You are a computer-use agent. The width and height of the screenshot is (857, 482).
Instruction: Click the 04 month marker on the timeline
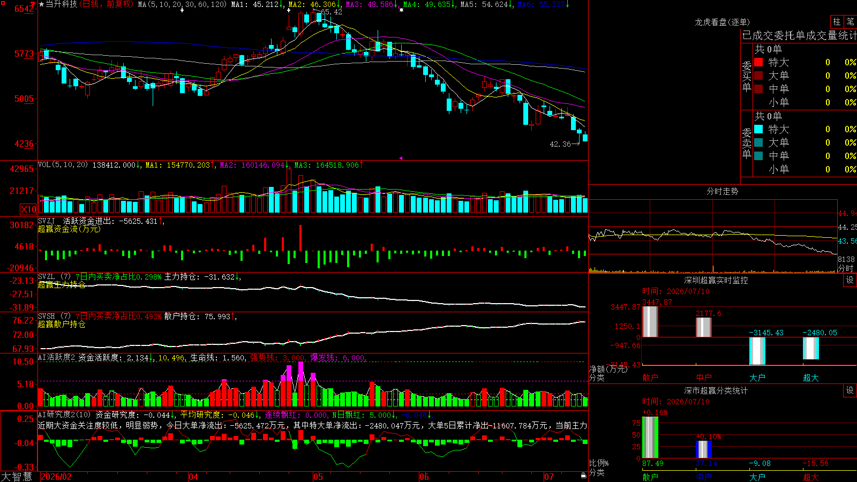click(x=193, y=477)
